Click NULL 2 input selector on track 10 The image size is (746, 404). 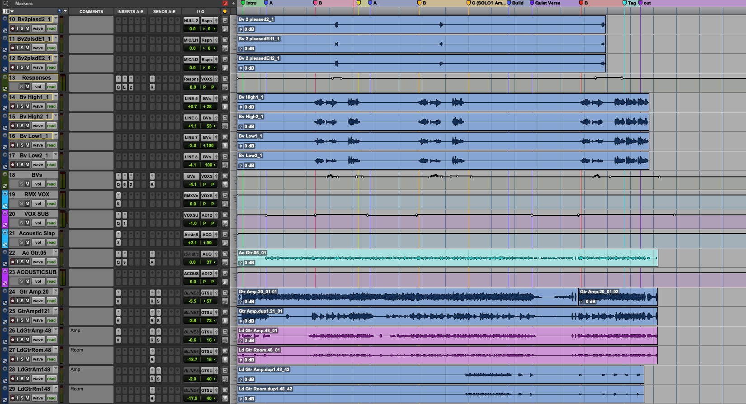point(191,21)
